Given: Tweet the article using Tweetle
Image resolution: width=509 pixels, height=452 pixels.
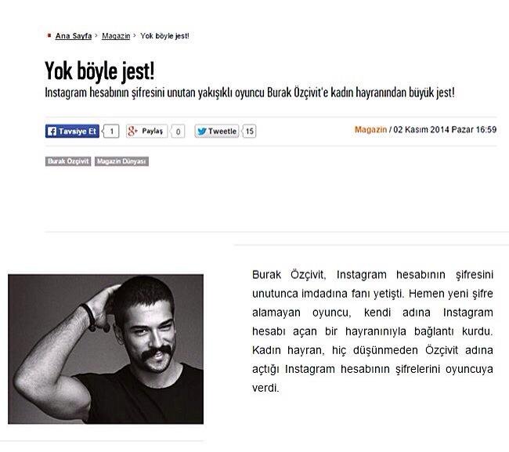Looking at the screenshot, I should tap(217, 131).
